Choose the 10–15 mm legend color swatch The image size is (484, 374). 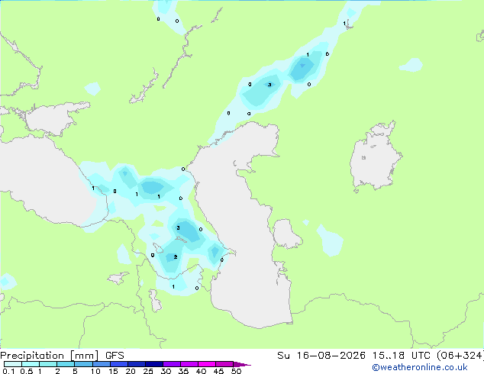[x=101, y=364]
